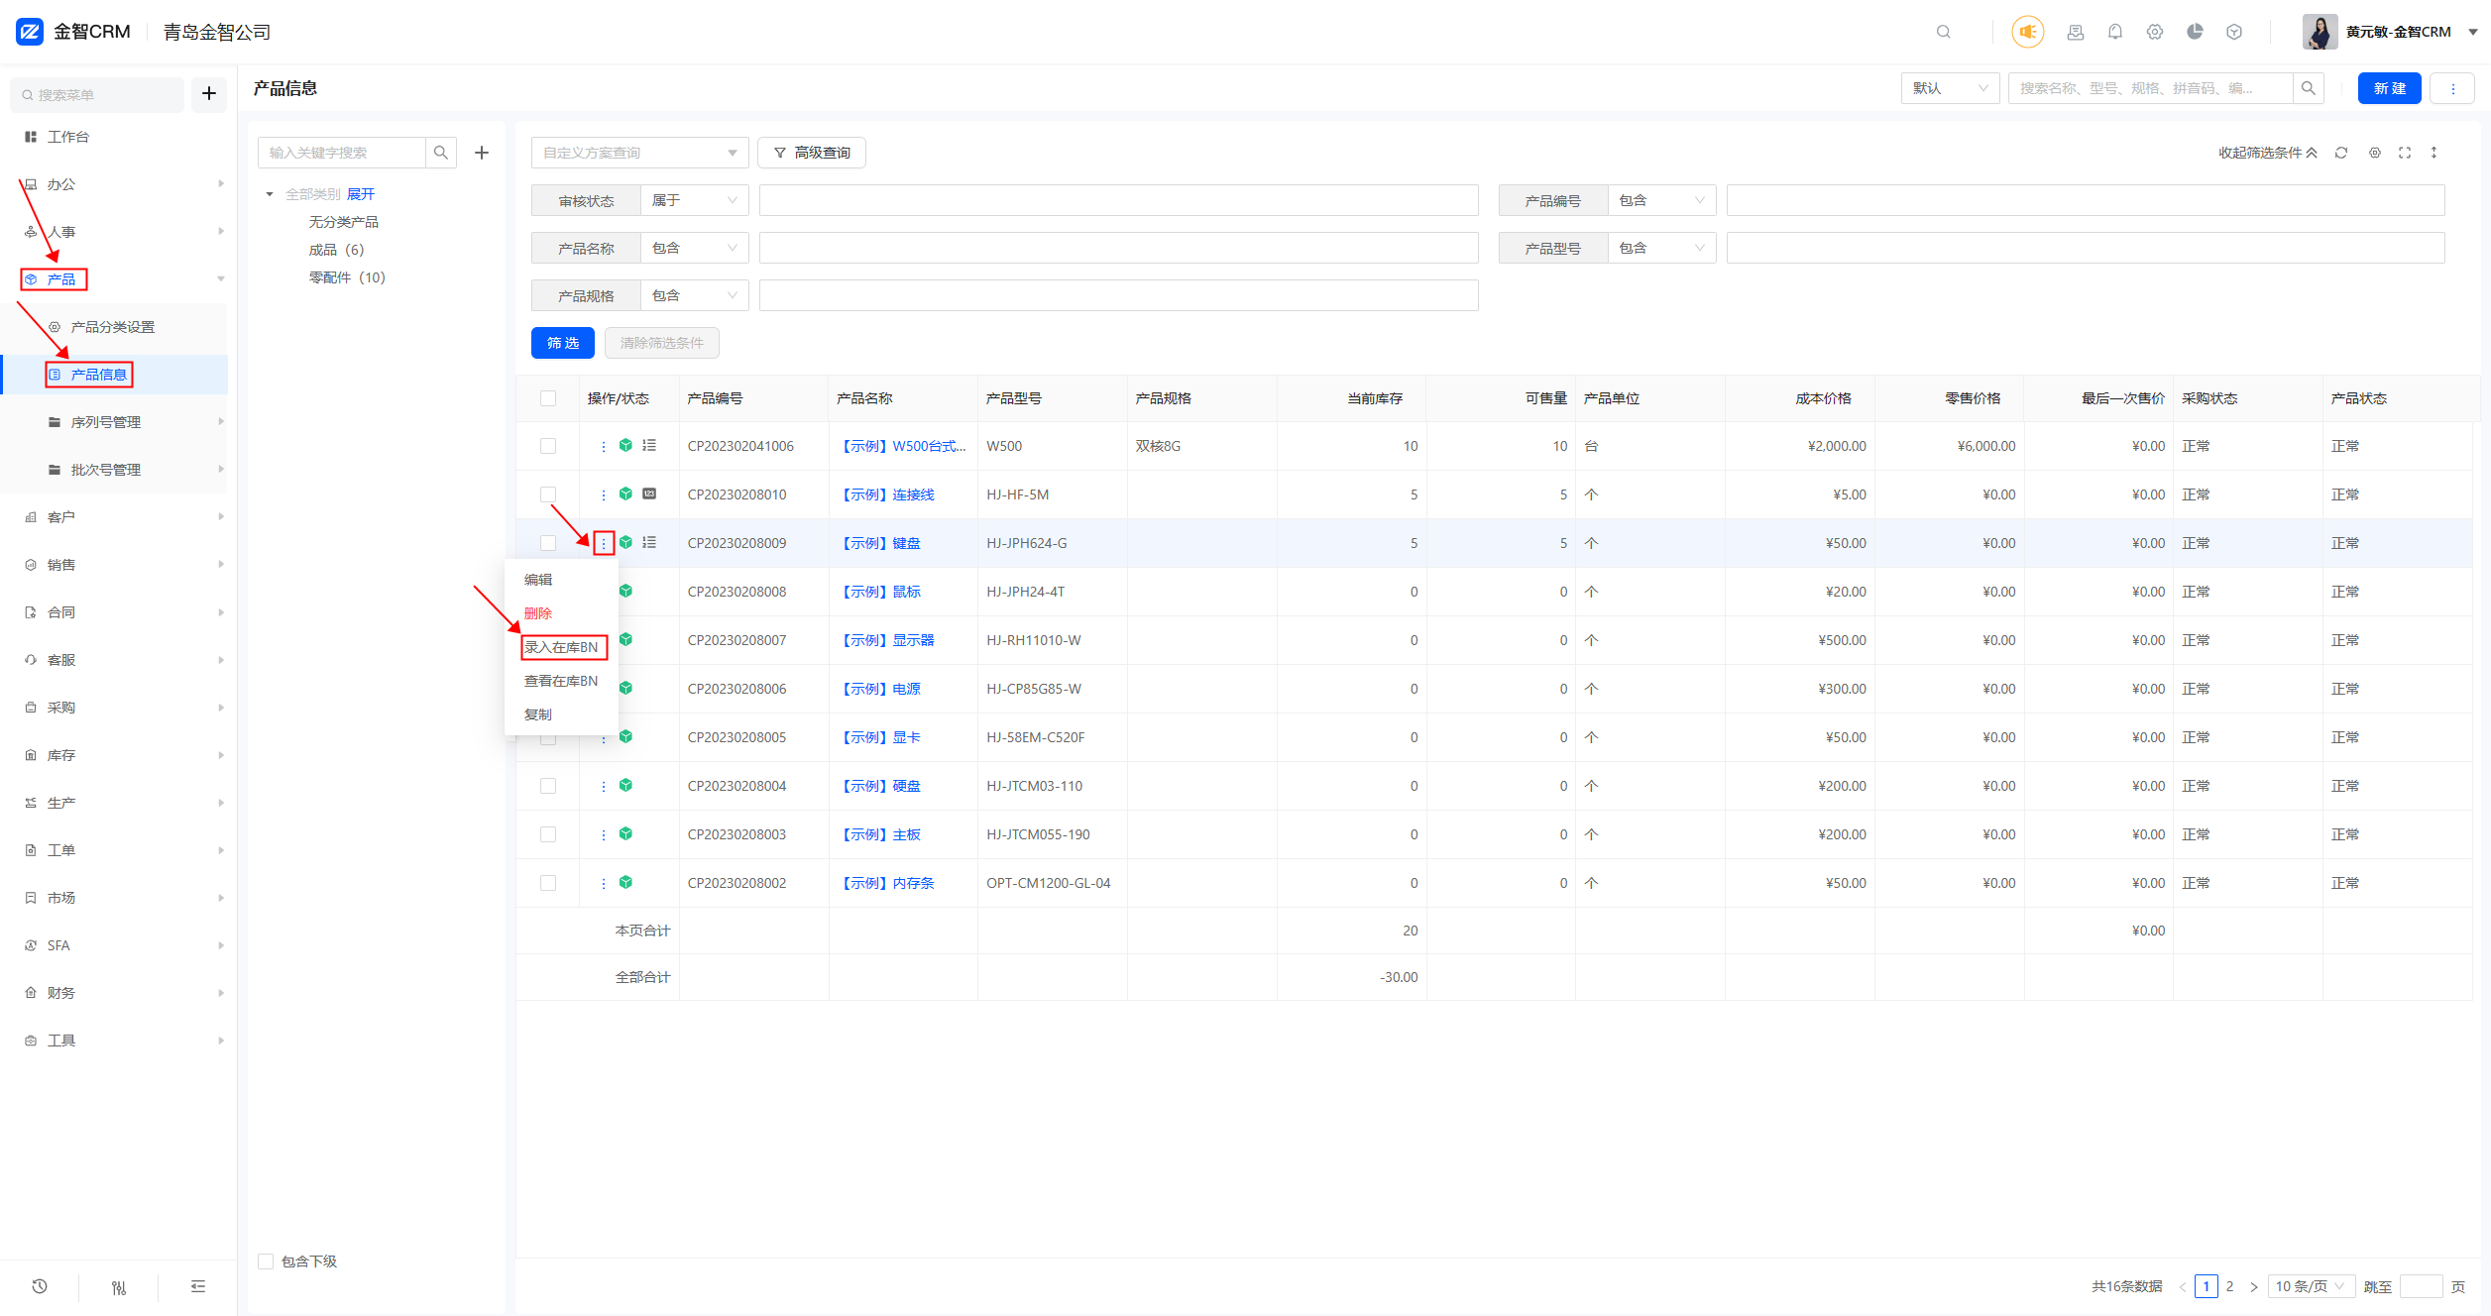Image resolution: width=2491 pixels, height=1316 pixels.
Task: Click the serial number icon in 连接线 row
Action: click(x=649, y=493)
